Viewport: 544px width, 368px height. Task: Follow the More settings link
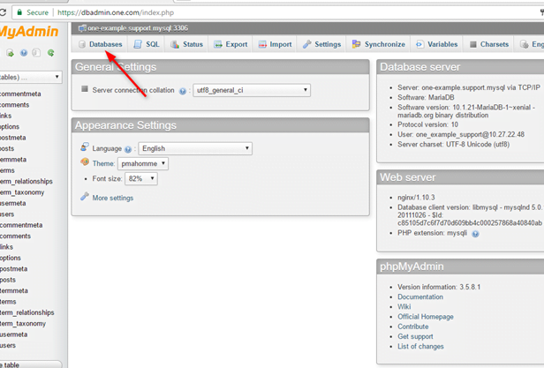point(113,198)
